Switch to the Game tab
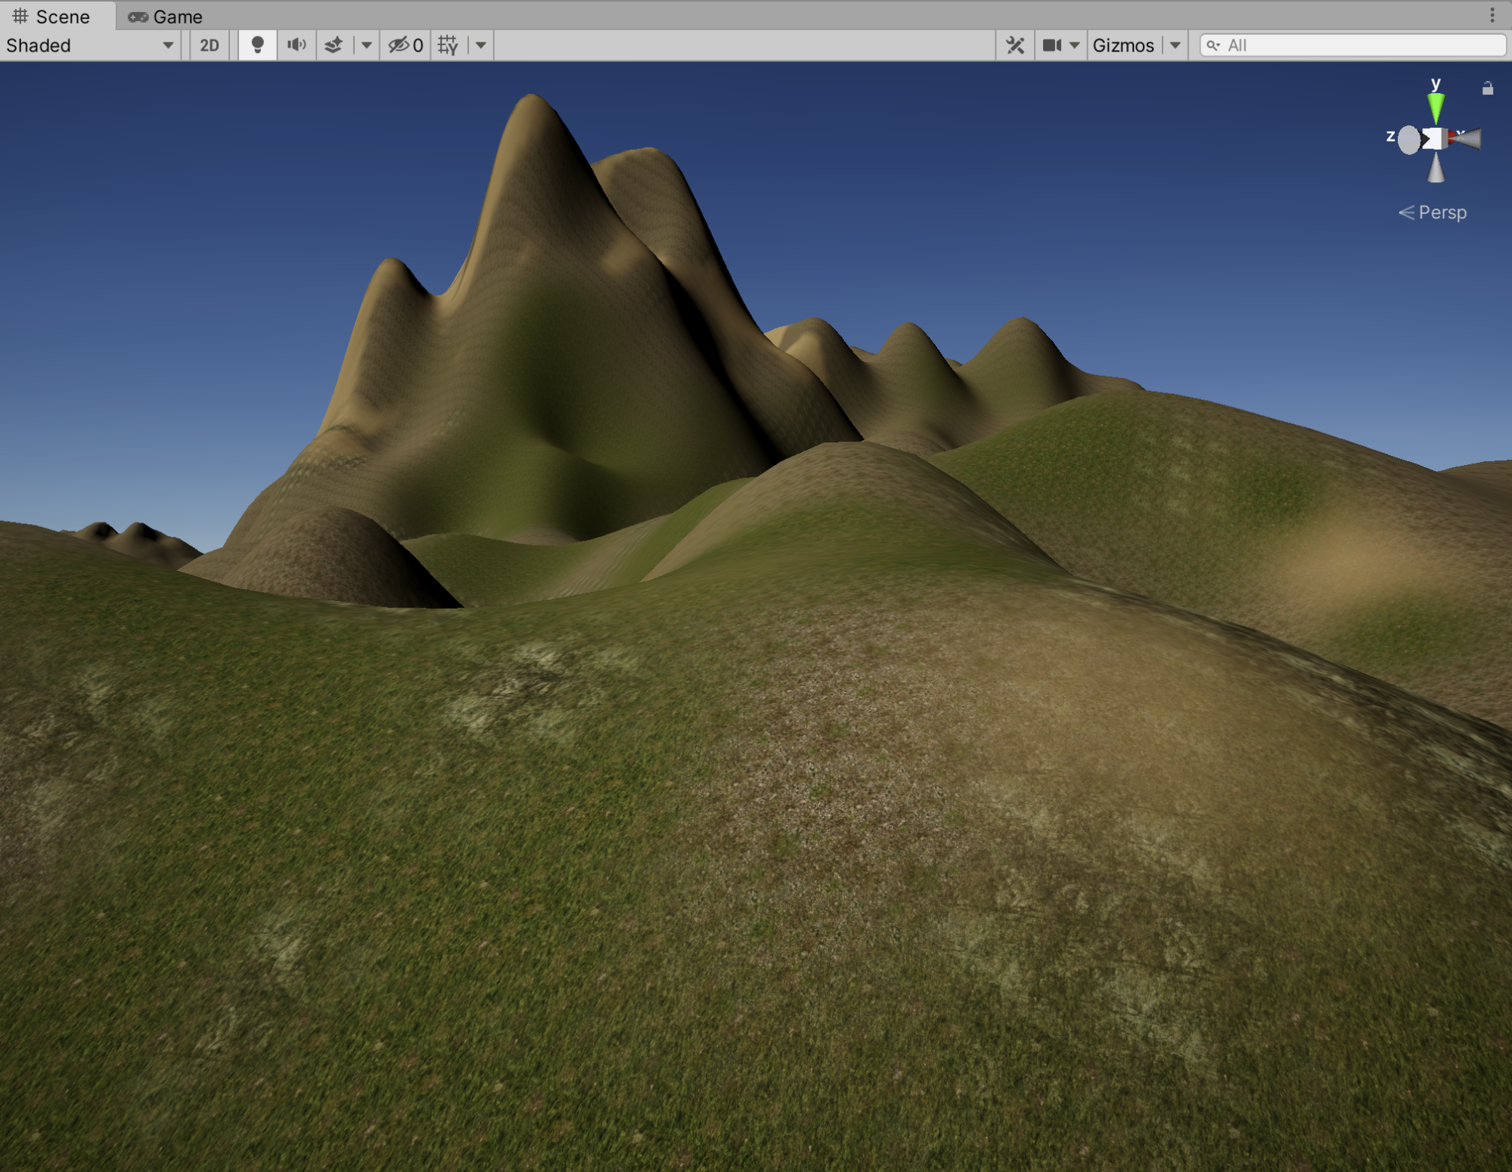The image size is (1512, 1172). [x=166, y=17]
